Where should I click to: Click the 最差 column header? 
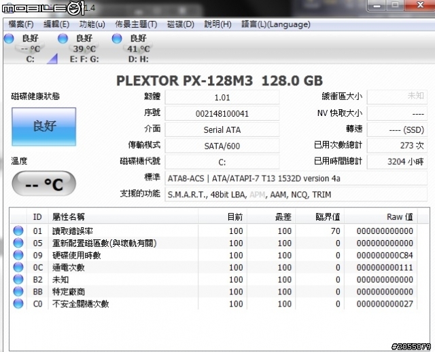271,217
